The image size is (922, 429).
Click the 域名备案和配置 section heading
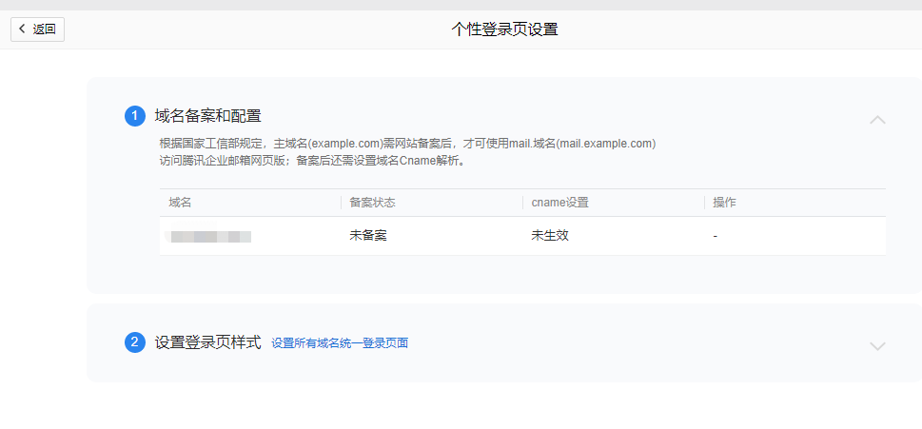(x=207, y=116)
